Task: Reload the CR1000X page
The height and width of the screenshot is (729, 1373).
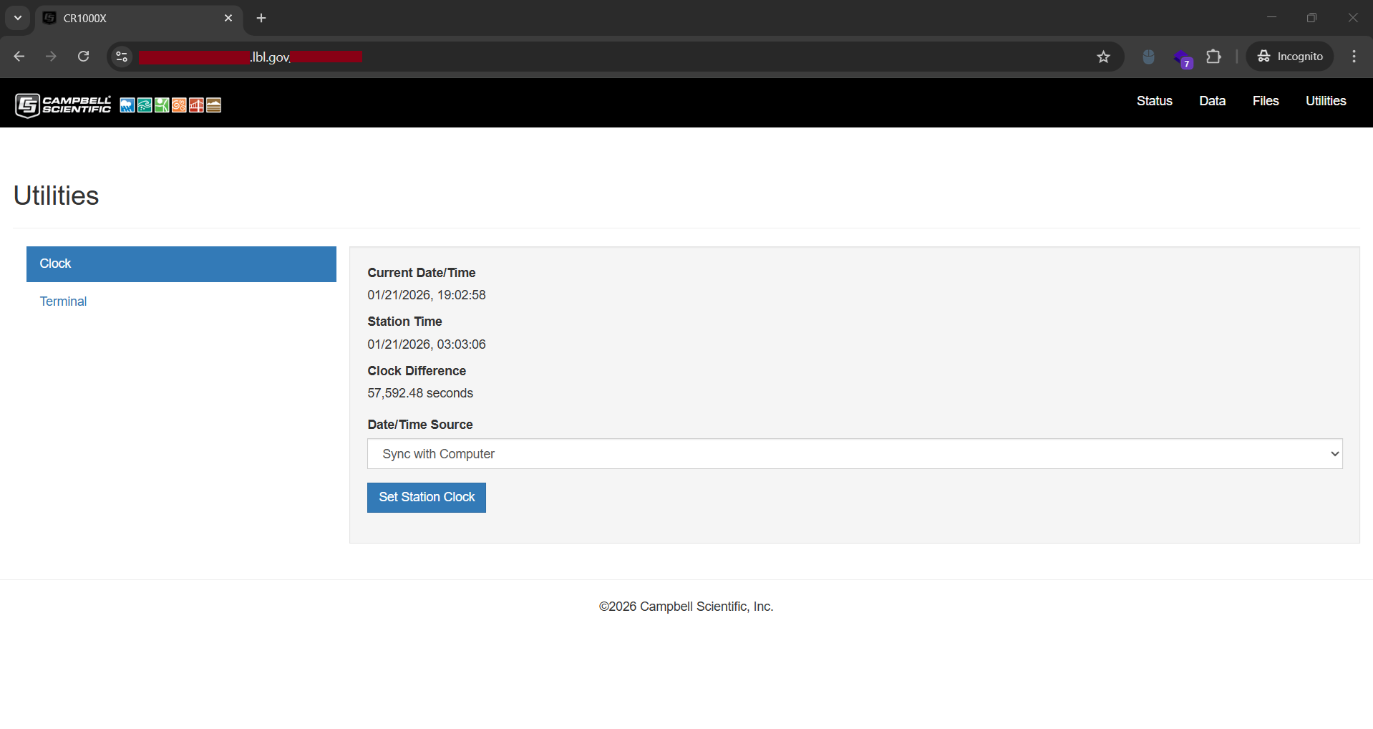Action: (x=84, y=57)
